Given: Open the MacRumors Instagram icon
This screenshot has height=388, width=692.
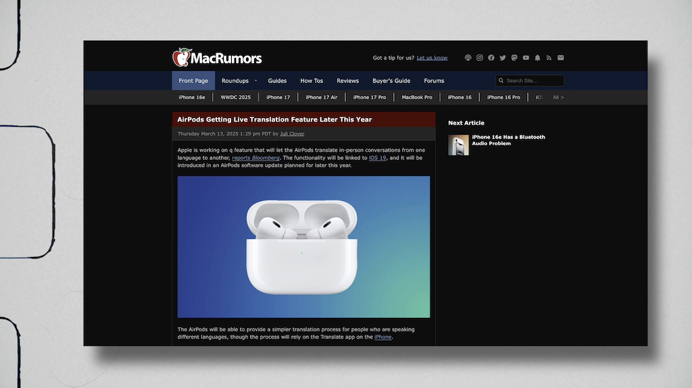Looking at the screenshot, I should click(x=480, y=58).
